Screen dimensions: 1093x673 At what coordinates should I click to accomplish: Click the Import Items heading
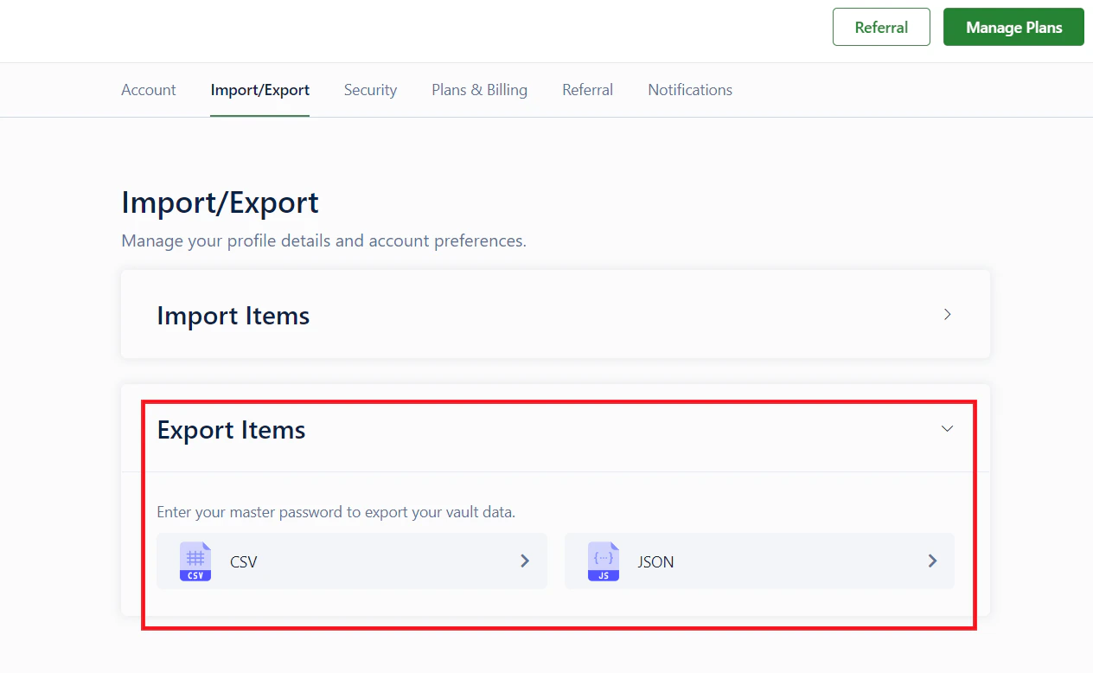click(233, 315)
